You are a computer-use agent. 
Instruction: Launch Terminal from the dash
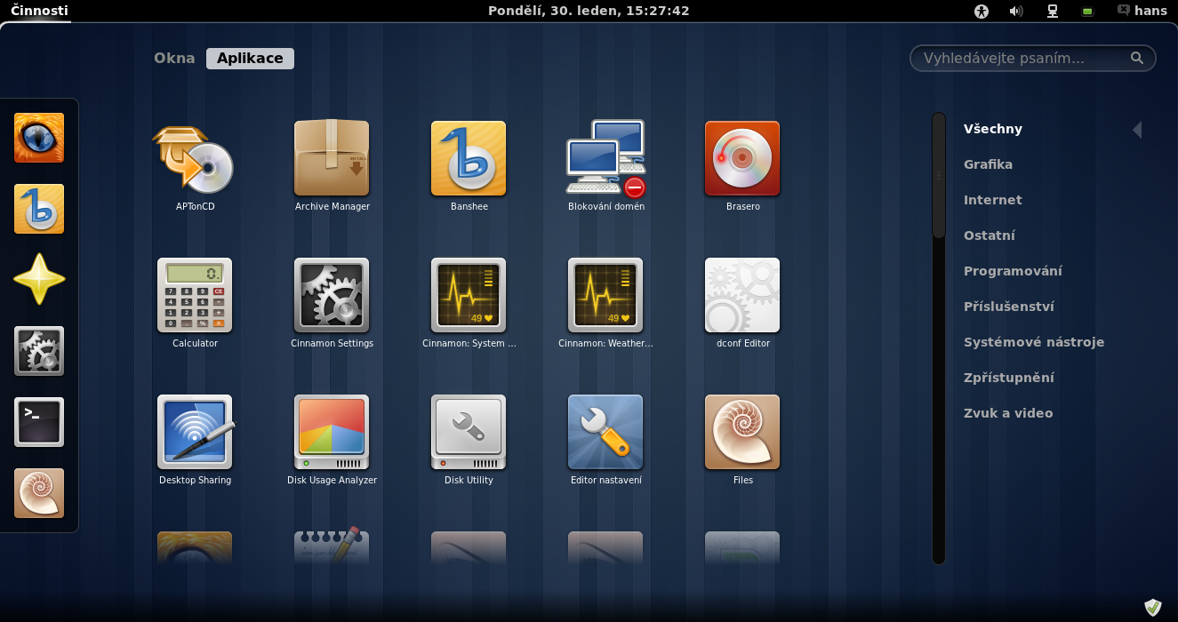point(39,422)
